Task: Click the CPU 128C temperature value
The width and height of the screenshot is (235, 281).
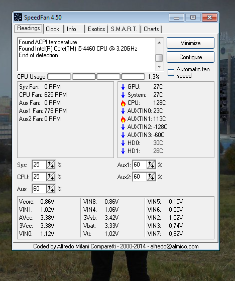Action: click(x=160, y=103)
